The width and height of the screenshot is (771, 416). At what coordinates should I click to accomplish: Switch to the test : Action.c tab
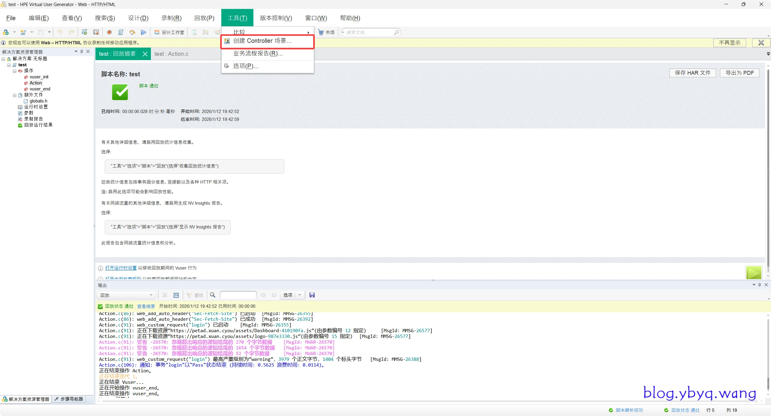[171, 54]
